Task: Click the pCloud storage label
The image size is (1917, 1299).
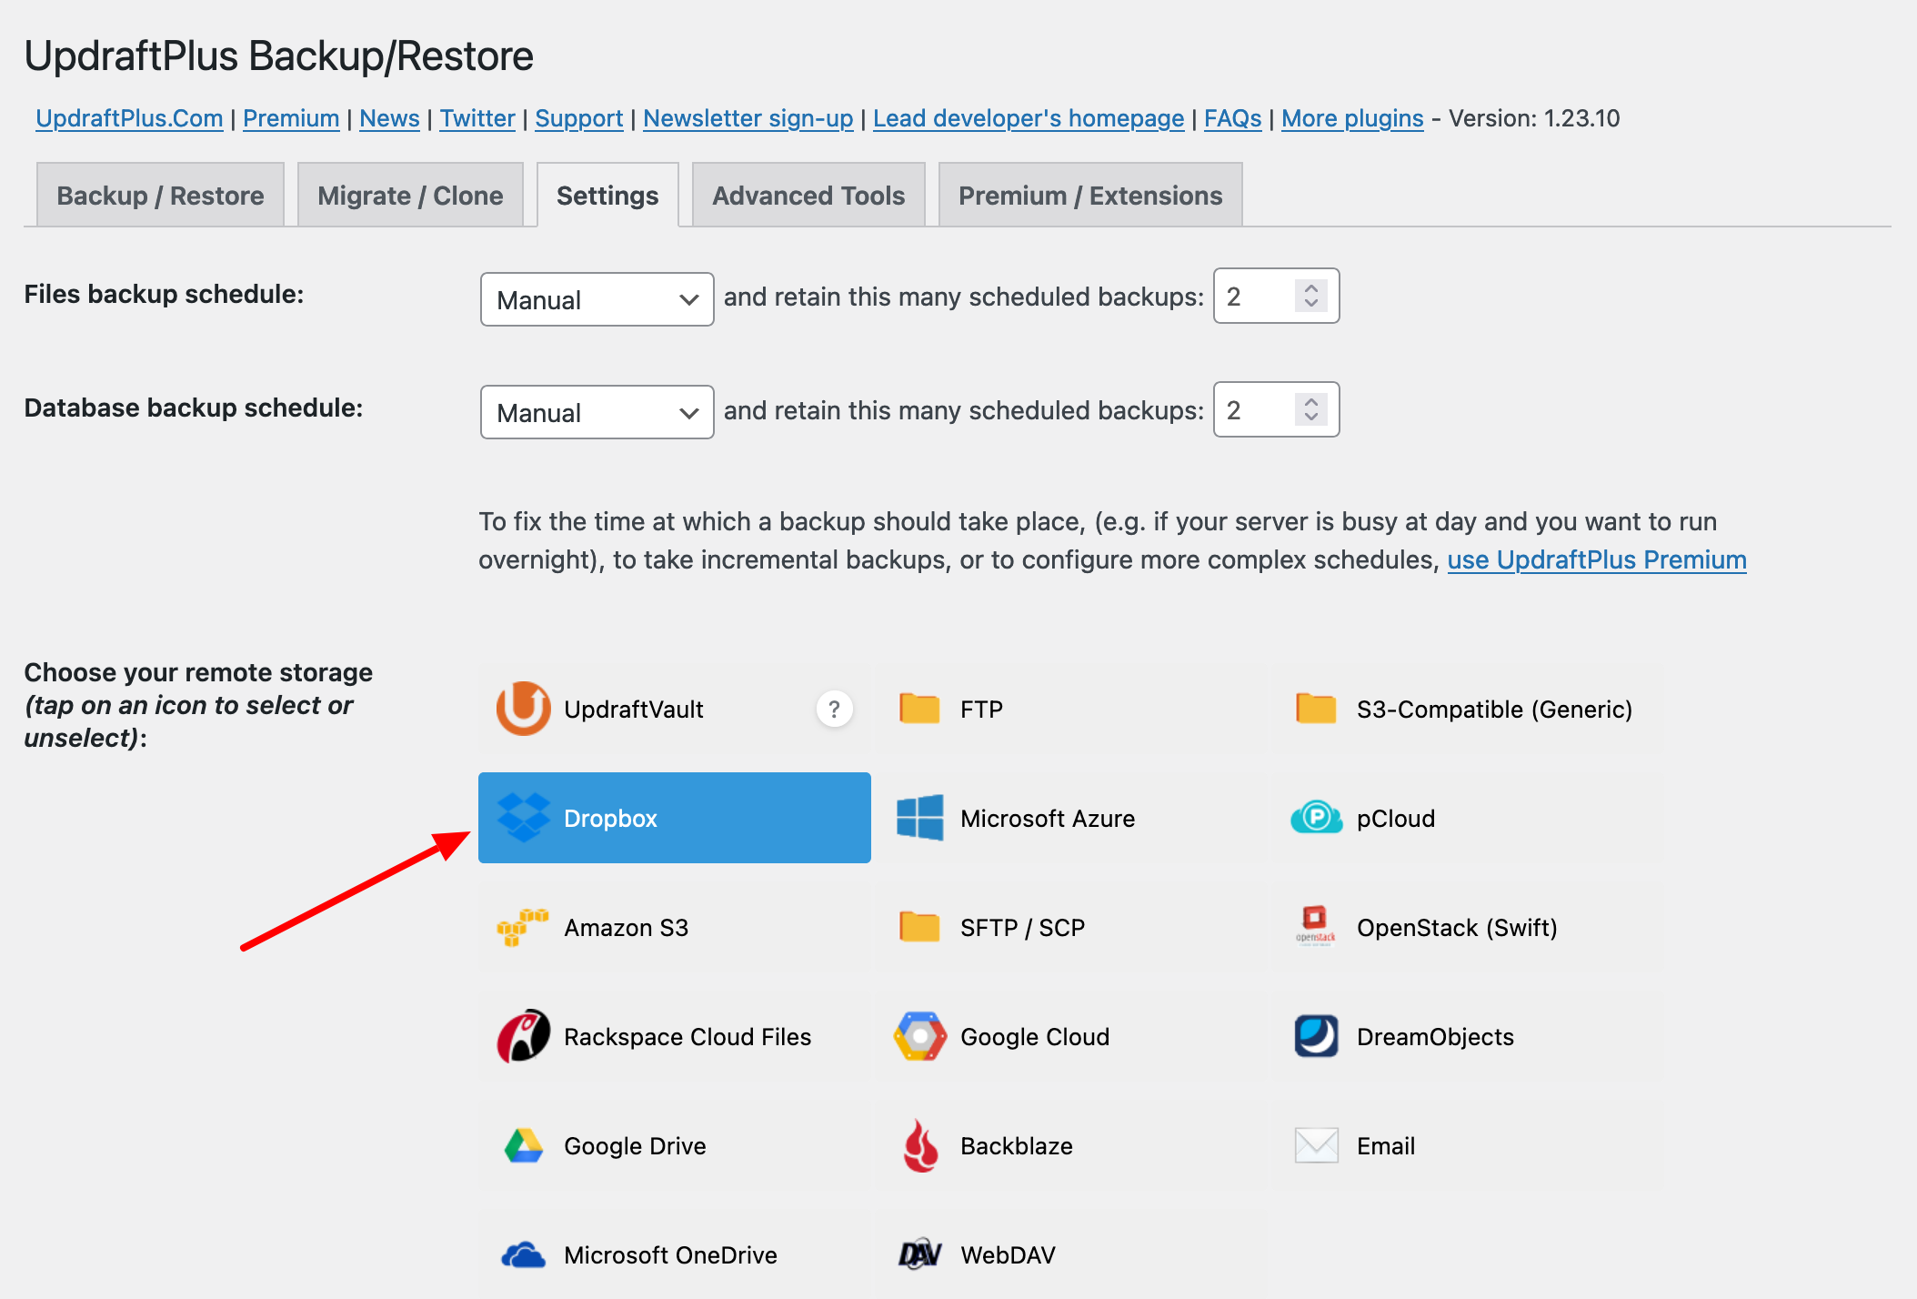Action: coord(1396,818)
